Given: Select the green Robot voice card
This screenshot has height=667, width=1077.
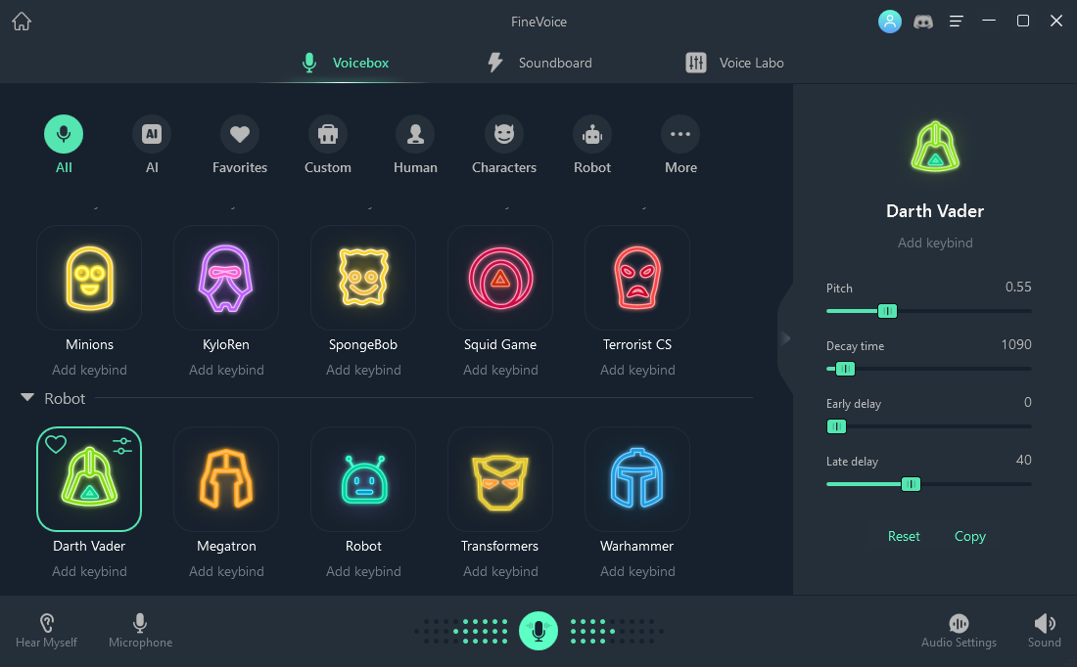Looking at the screenshot, I should point(363,479).
